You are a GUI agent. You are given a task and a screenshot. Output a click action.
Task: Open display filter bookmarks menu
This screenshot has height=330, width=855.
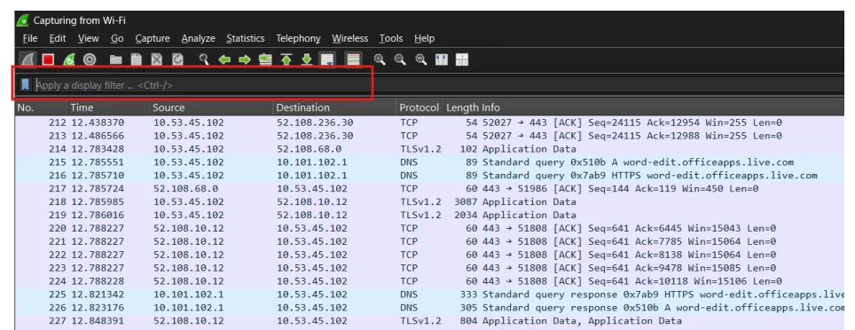(x=25, y=84)
